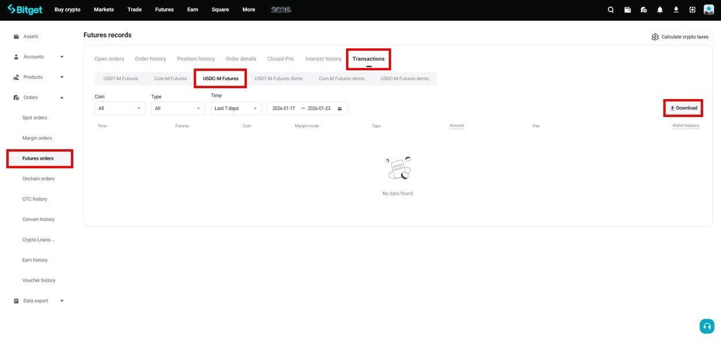Click the Bitget logo

pyautogui.click(x=24, y=9)
